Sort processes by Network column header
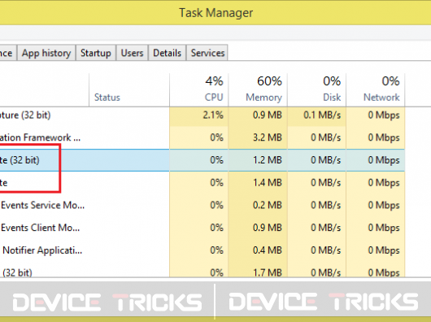Screen dimensions: 431x322 [376, 89]
